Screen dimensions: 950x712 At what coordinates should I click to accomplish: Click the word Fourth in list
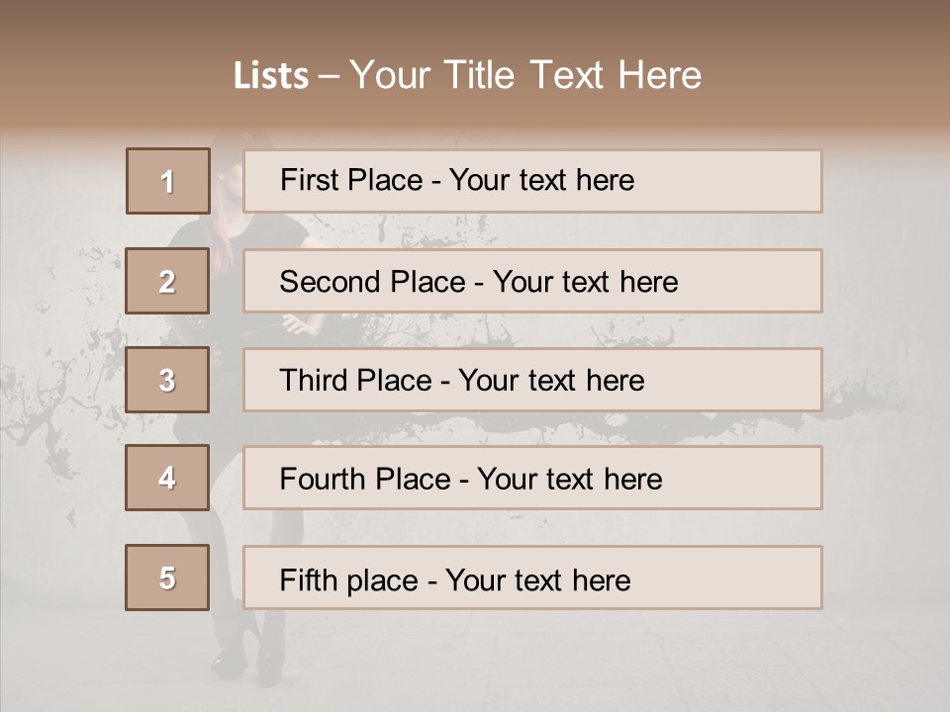(x=322, y=479)
